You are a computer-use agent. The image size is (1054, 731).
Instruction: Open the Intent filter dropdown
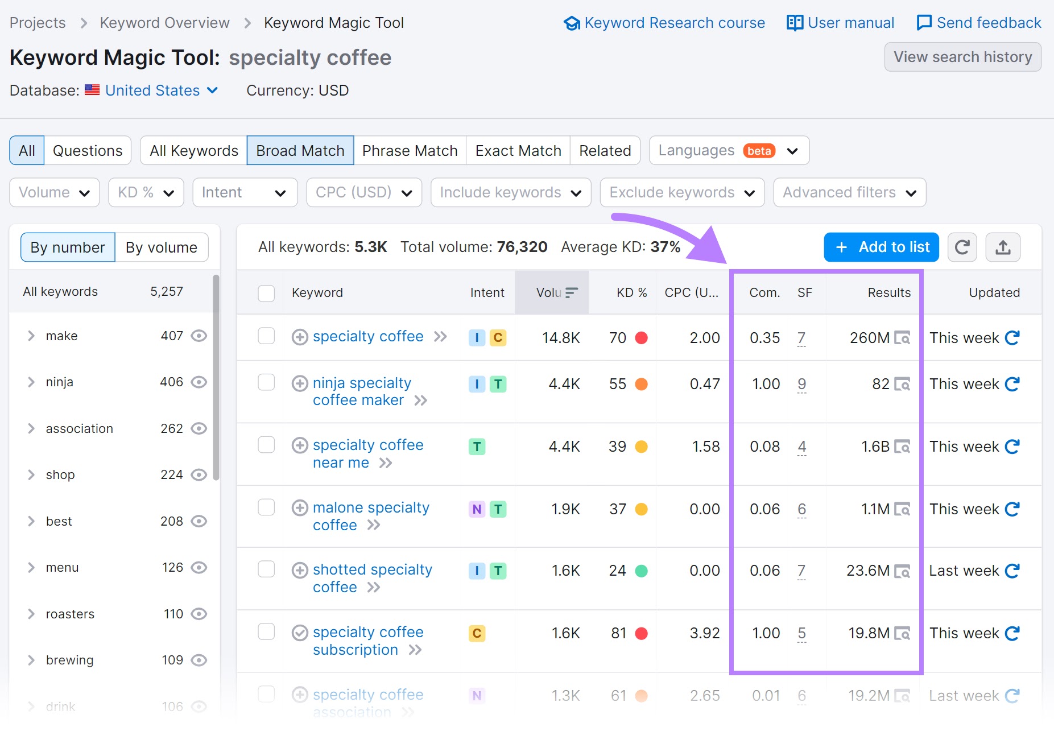tap(245, 193)
